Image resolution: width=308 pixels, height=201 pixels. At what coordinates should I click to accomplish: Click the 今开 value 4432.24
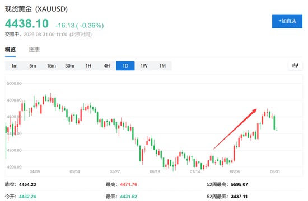point(27,197)
